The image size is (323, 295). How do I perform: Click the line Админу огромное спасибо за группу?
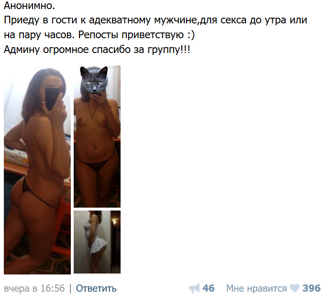click(x=97, y=50)
